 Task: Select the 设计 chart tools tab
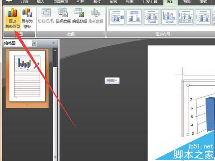[170, 2]
